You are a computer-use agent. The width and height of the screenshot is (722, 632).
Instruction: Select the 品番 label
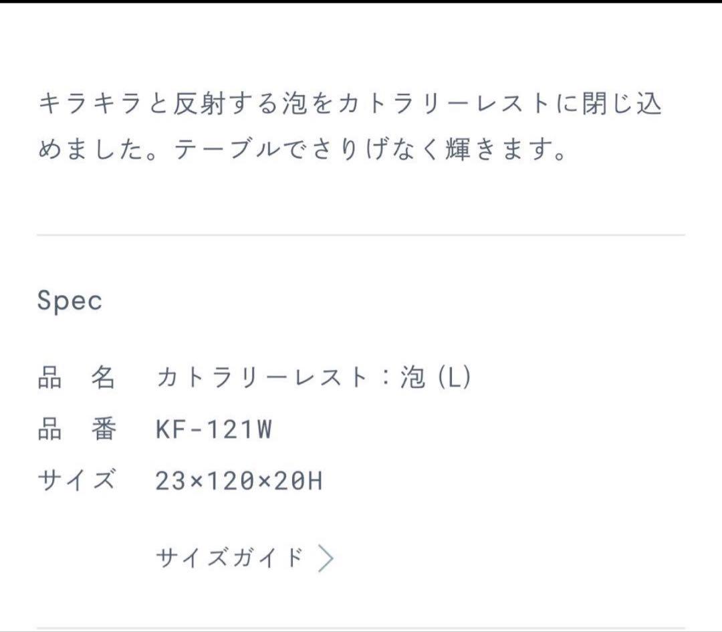coord(76,430)
